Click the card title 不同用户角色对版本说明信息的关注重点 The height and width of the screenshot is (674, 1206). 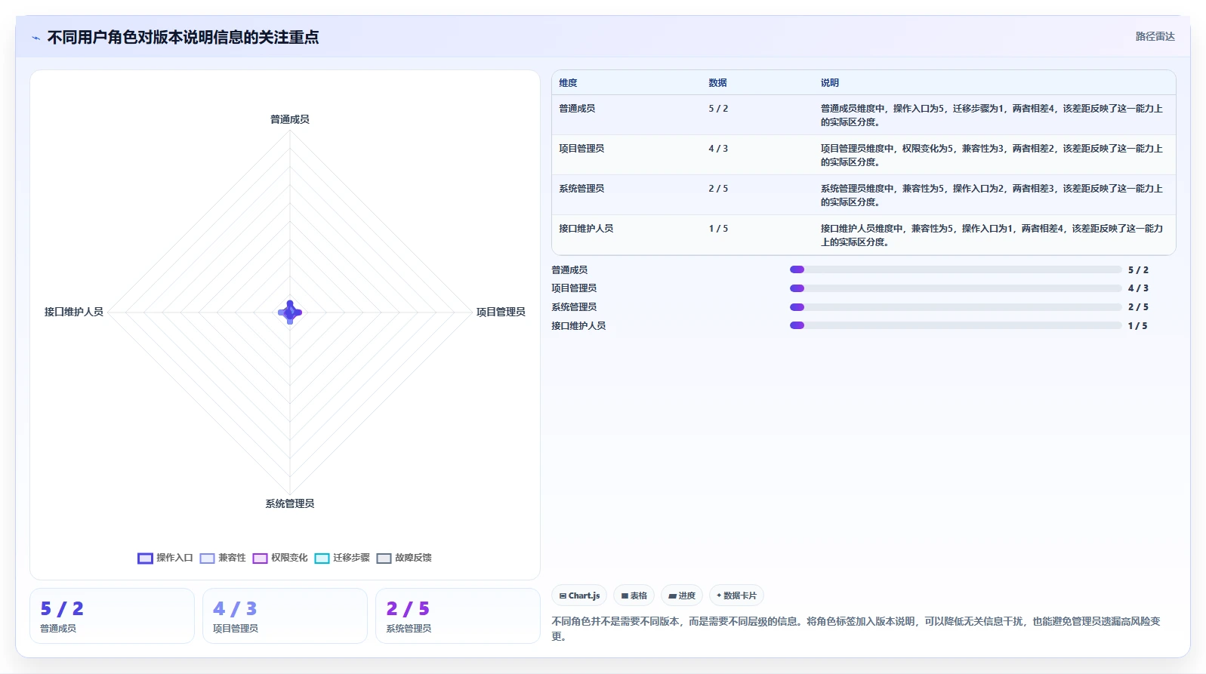(183, 37)
